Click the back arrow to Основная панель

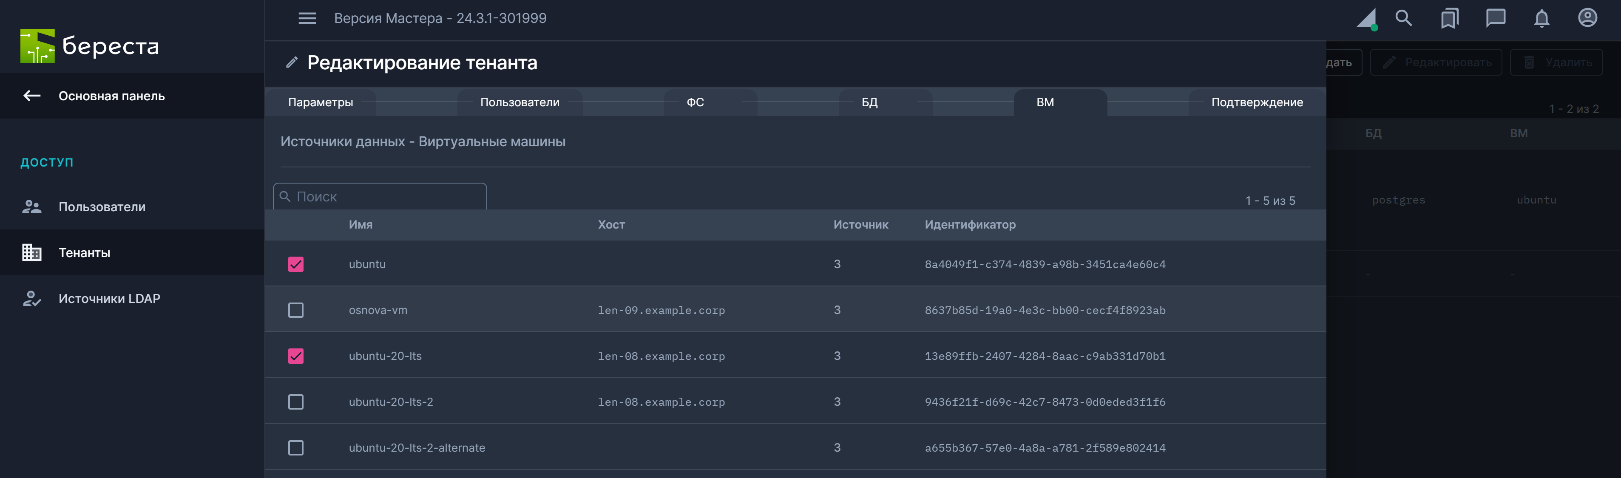pos(32,96)
